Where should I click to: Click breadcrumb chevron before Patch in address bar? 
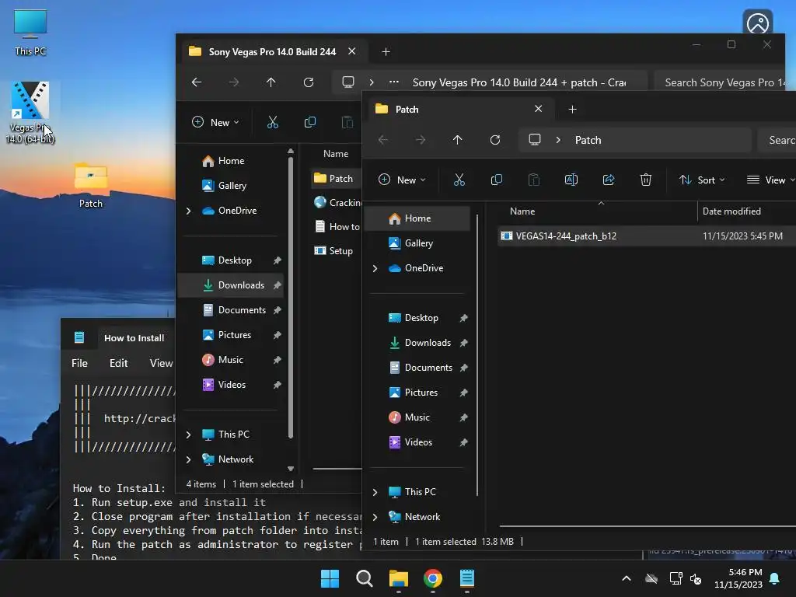(x=558, y=140)
